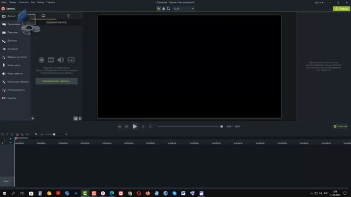
Task: Click the recording file type icon in bin
Action: [42, 60]
